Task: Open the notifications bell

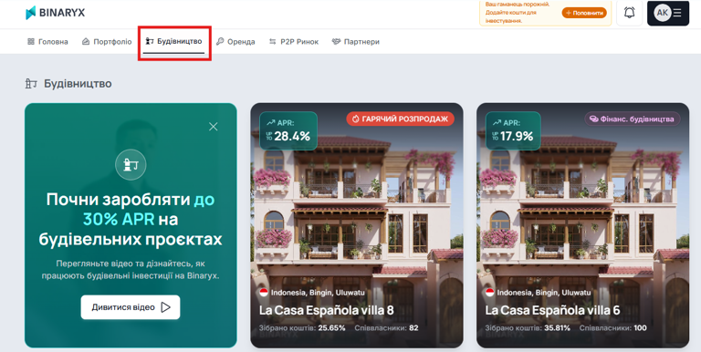Action: point(630,13)
